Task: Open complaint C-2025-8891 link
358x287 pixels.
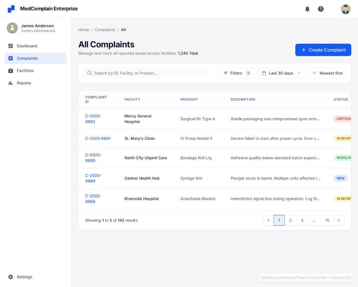Action: [98, 138]
